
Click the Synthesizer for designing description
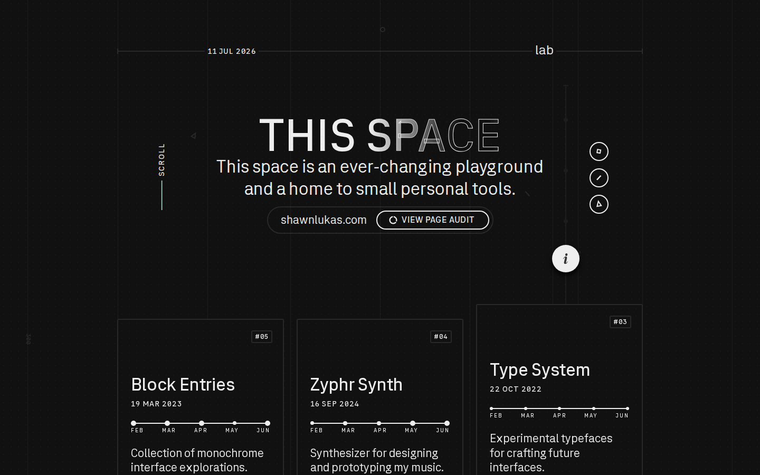coord(377,460)
